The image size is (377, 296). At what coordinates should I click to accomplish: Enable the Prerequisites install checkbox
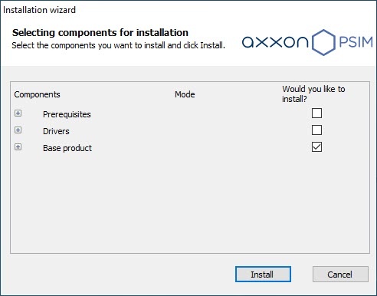[316, 113]
